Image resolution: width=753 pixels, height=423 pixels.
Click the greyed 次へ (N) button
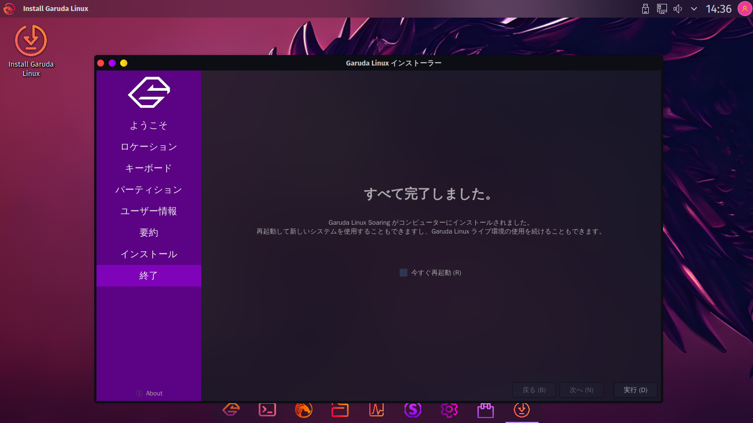582,390
